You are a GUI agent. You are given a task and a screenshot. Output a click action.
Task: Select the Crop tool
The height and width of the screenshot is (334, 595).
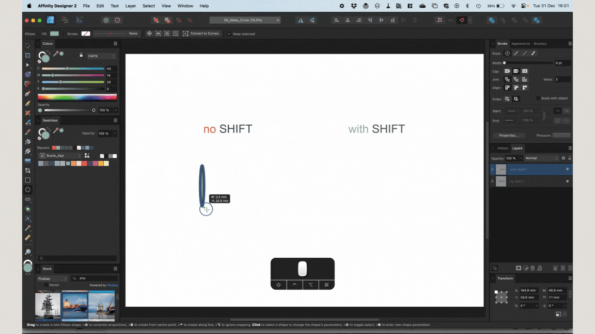pos(28,171)
